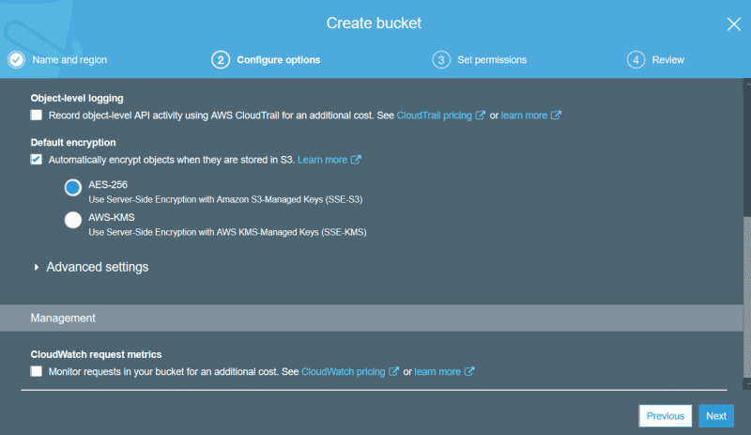
Task: Enable Object-level logging checkbox
Action: coord(37,116)
